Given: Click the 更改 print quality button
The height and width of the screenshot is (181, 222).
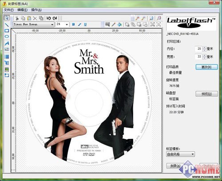Looking at the screenshot, I should [206, 67].
